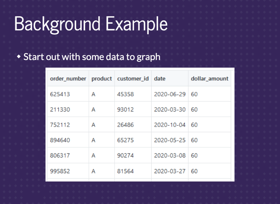Click order number 806317 cell

(60, 156)
